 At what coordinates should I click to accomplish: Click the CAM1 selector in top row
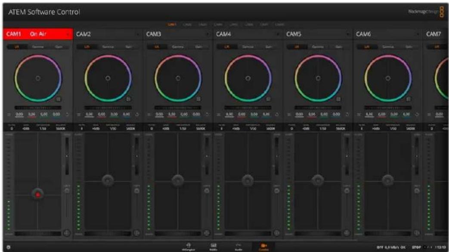click(172, 24)
